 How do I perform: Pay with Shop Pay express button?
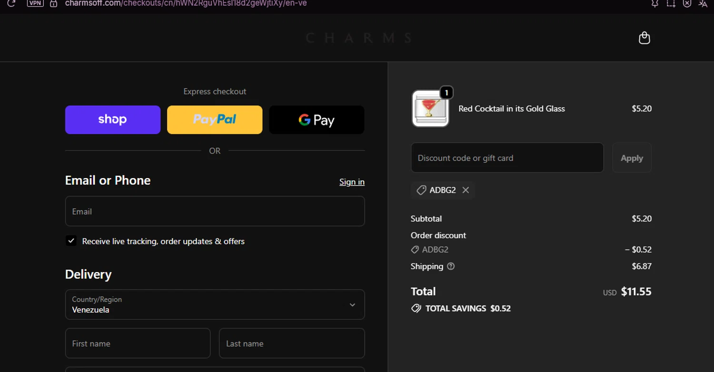[x=113, y=120]
